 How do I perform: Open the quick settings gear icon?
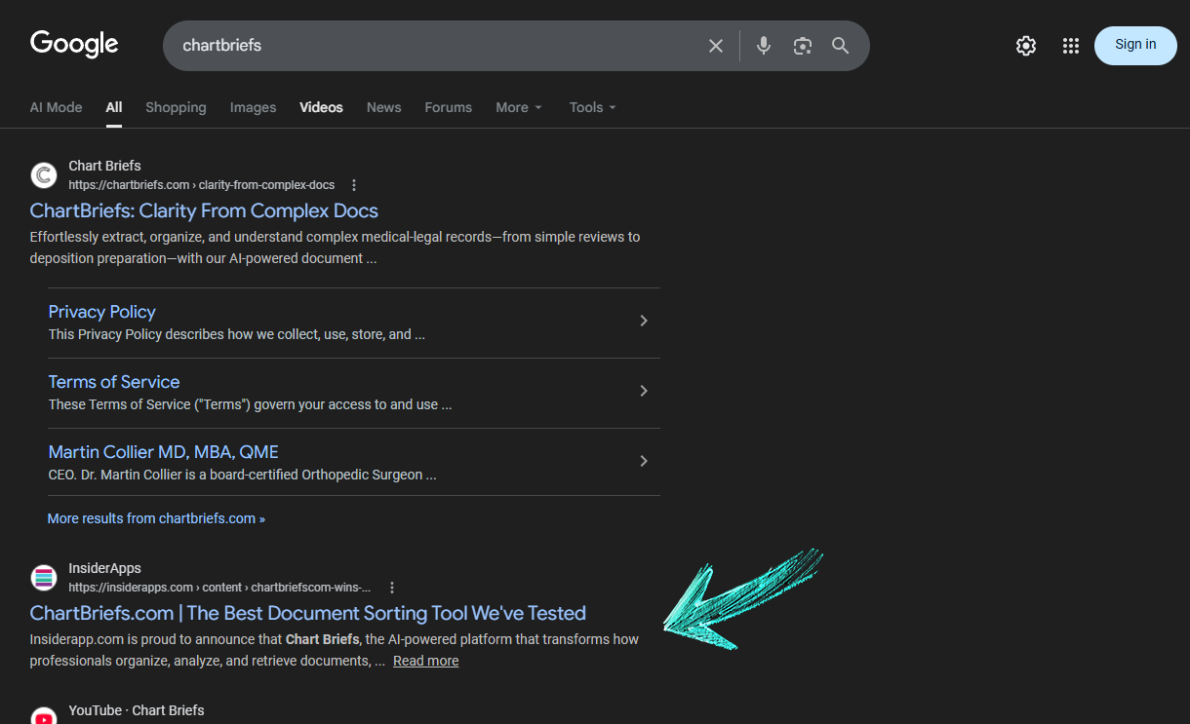[1025, 46]
